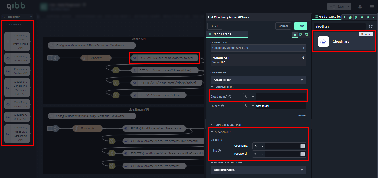Open response content-type application/json dropdown
Screen dimensions: 378x178
pyautogui.click(x=258, y=170)
